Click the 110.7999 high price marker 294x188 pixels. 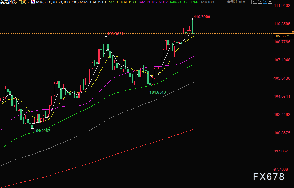pyautogui.click(x=202, y=17)
